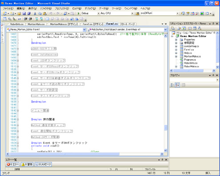The image size is (220, 176).
Task: Switch to the RobotInfo.cs tab
Action: [x=17, y=24]
